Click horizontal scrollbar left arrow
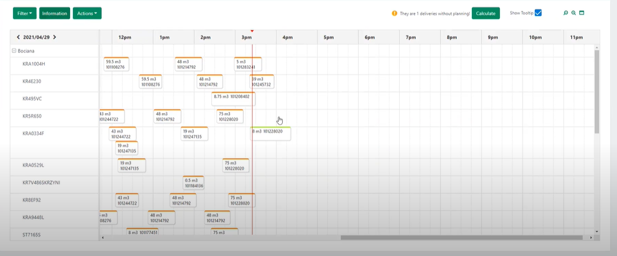This screenshot has height=256, width=617. click(x=102, y=238)
